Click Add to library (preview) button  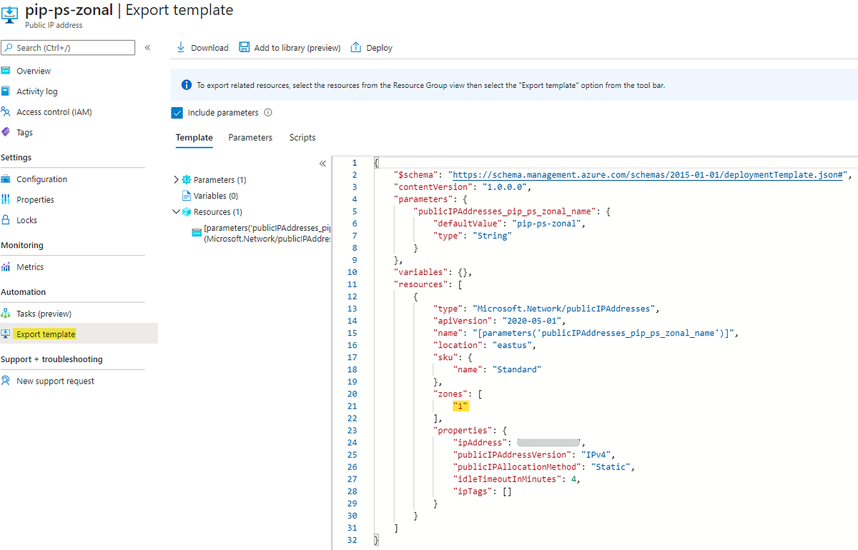coord(290,48)
